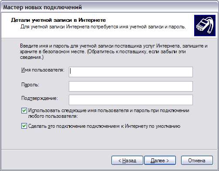Toggle via the Сделать это подключение text label
Screen dimensions: 219x171
104,126
